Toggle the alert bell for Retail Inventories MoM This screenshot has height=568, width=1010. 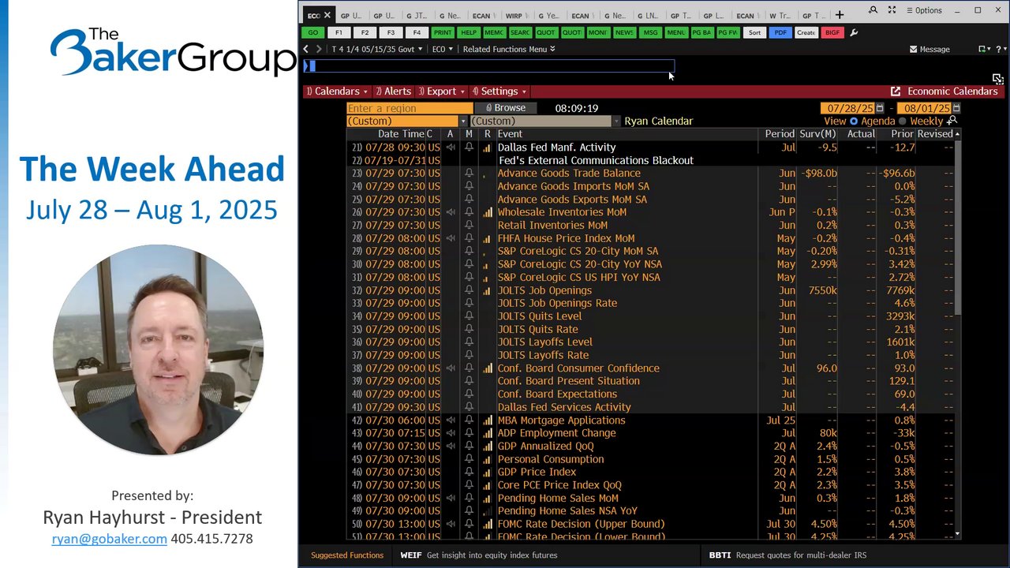[469, 226]
